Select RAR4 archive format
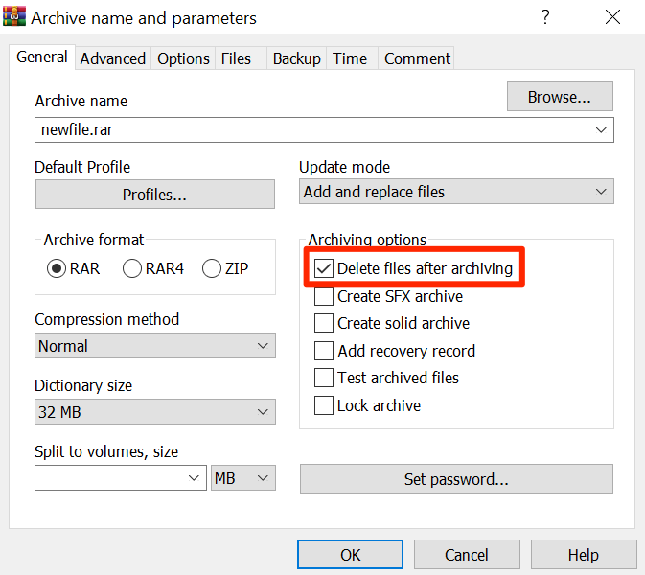Image resolution: width=645 pixels, height=575 pixels. point(132,269)
